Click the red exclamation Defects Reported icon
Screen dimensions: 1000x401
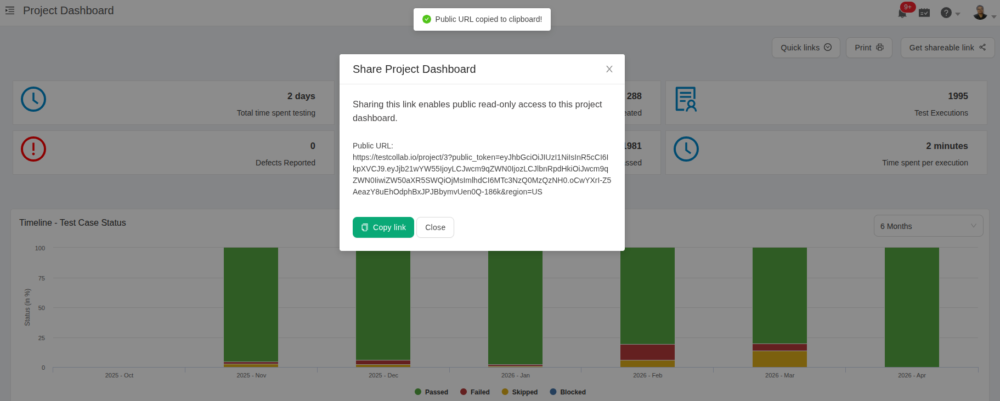tap(33, 149)
